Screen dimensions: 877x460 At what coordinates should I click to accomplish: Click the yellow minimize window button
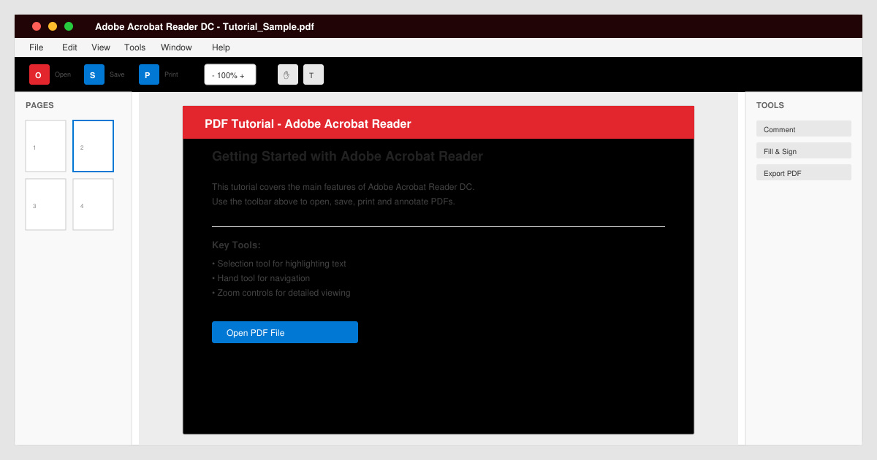(53, 26)
